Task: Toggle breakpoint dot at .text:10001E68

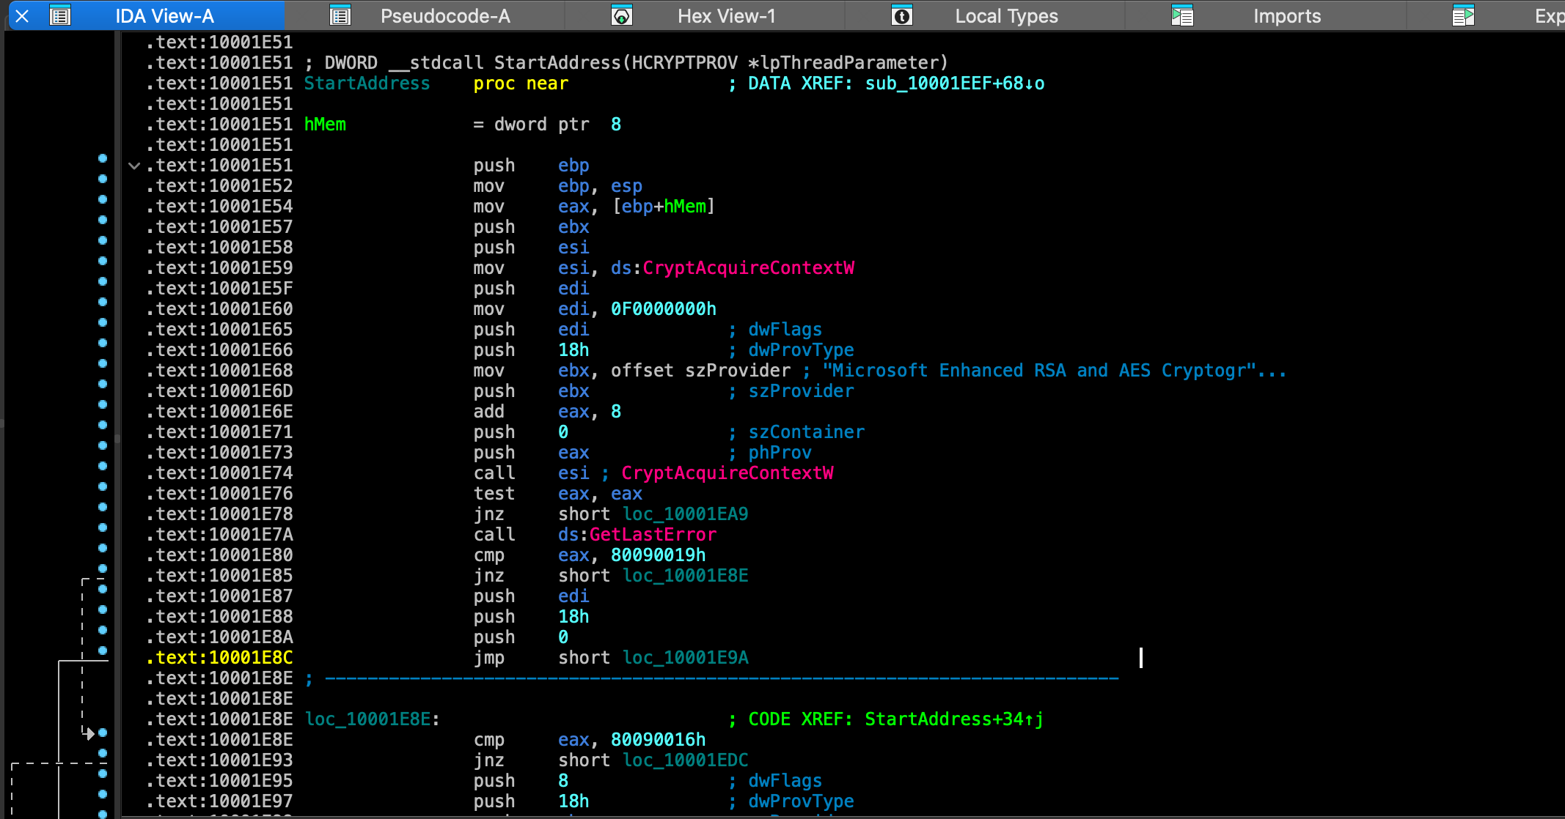Action: coord(103,363)
